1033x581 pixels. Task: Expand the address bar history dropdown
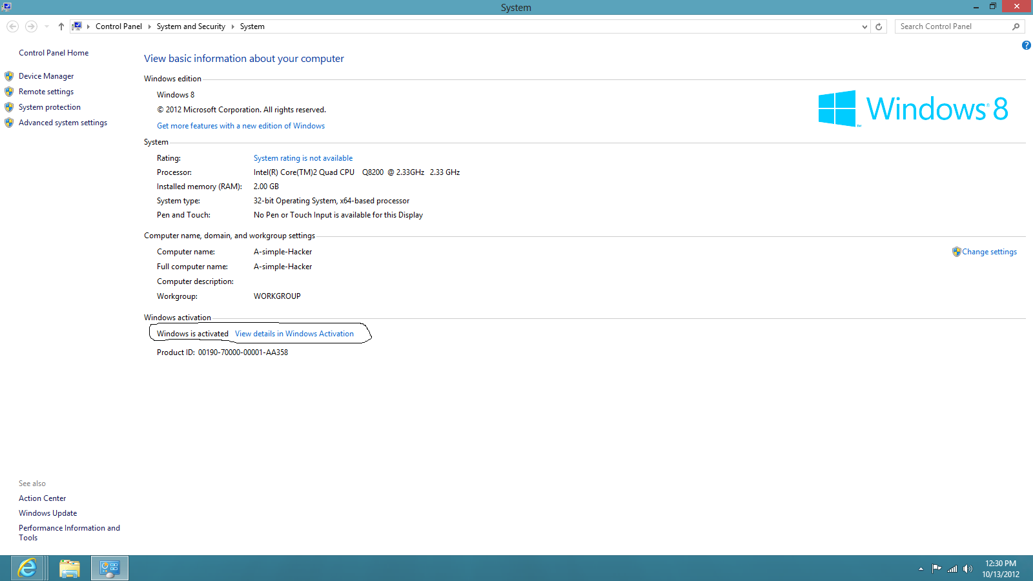(x=865, y=26)
